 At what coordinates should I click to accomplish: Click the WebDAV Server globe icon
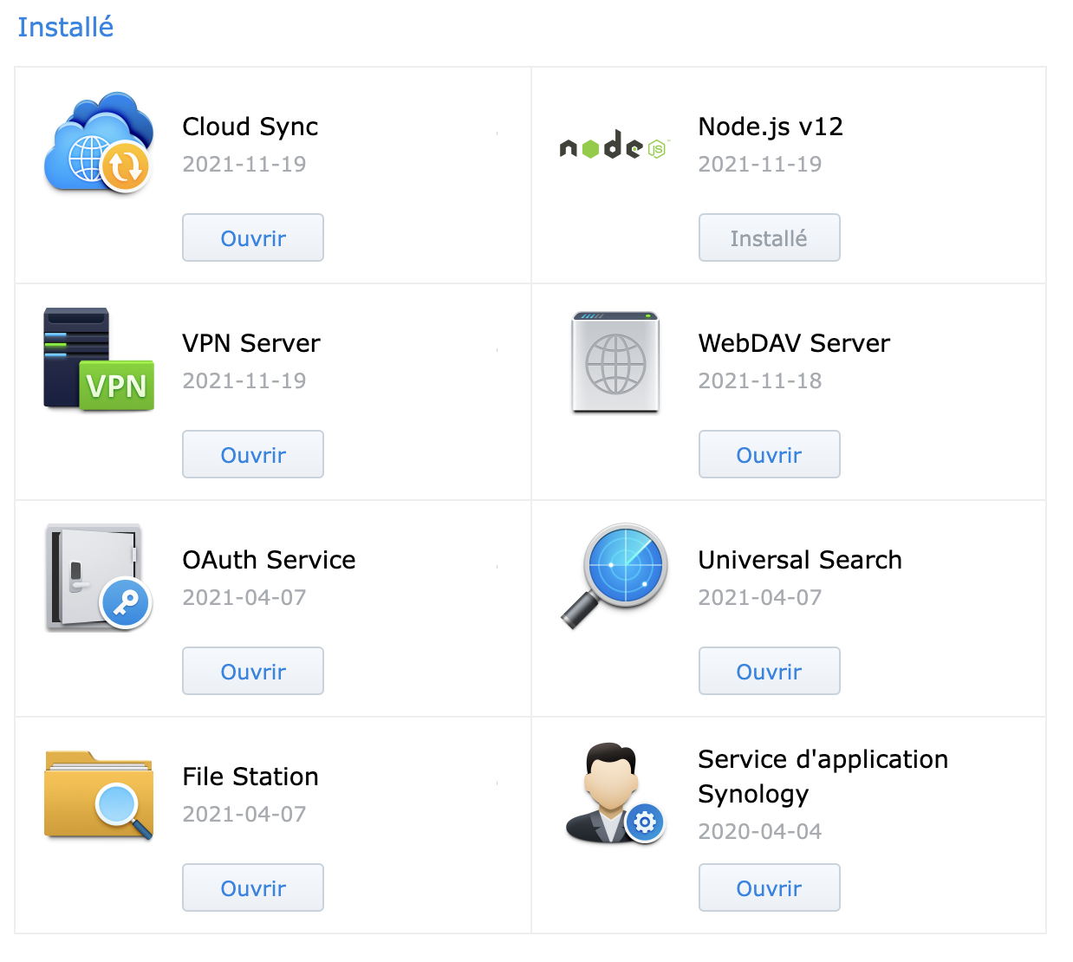[x=615, y=362]
